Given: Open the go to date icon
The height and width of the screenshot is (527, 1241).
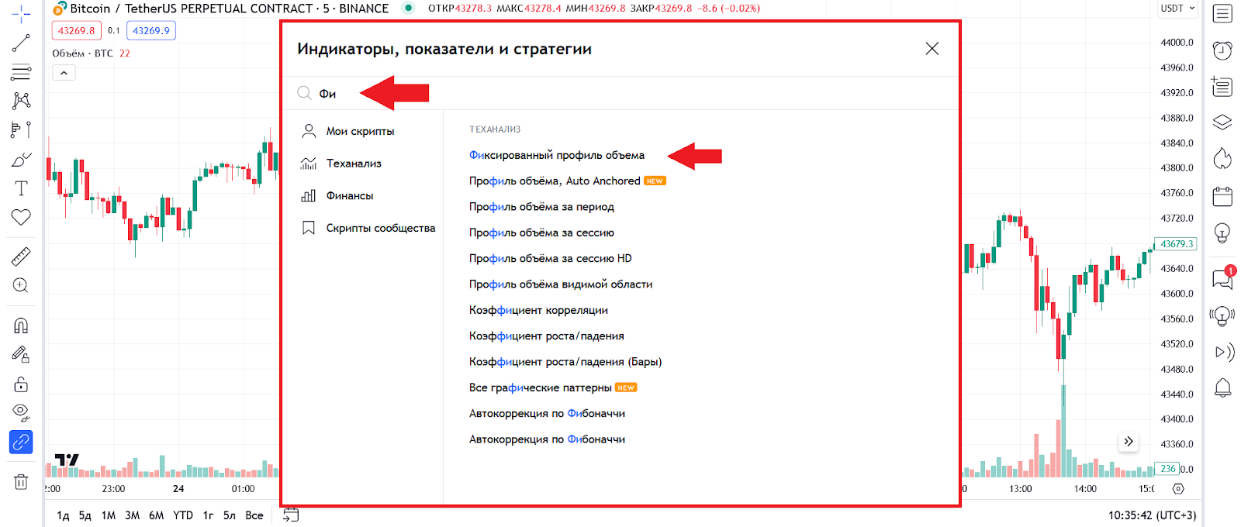Looking at the screenshot, I should point(291,515).
